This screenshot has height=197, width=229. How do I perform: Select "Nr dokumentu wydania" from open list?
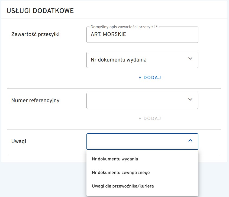115,159
